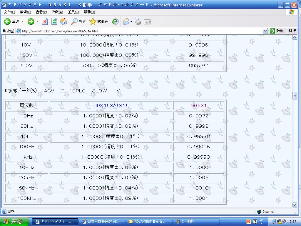Open the 搜索 search panel

[78, 21]
